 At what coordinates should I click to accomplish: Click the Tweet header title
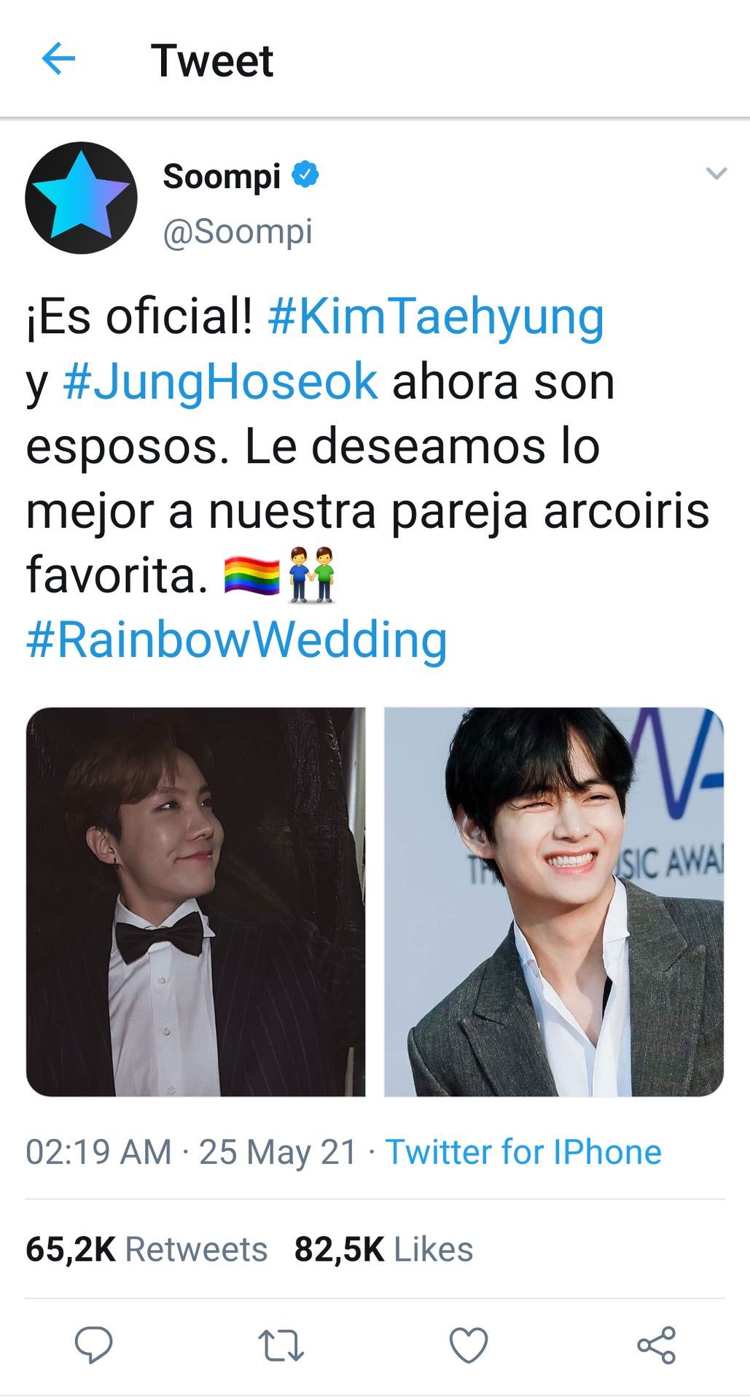212,61
